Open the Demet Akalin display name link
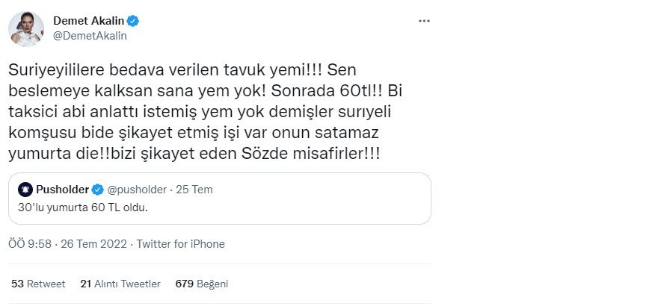This screenshot has height=306, width=658. coord(88,19)
